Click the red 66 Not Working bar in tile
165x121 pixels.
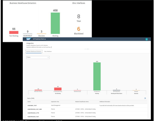pos(14,32)
